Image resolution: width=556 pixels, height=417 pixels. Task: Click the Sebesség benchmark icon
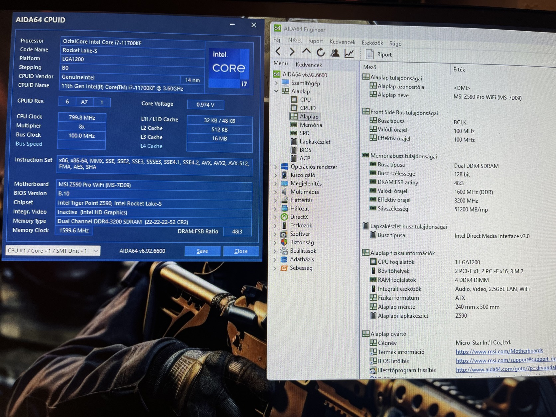284,268
